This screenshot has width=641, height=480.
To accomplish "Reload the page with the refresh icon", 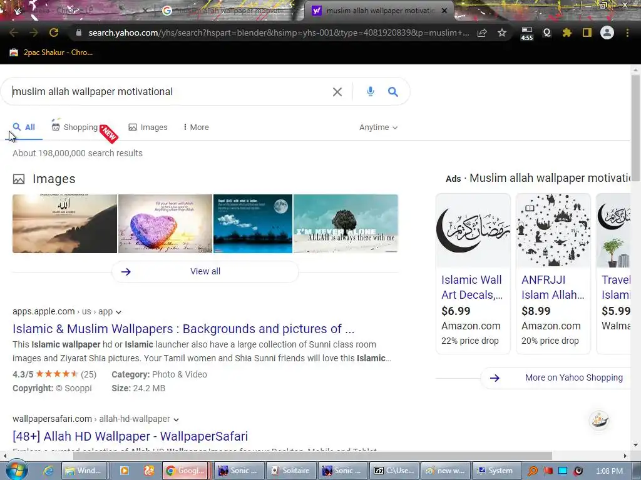I will pyautogui.click(x=54, y=32).
